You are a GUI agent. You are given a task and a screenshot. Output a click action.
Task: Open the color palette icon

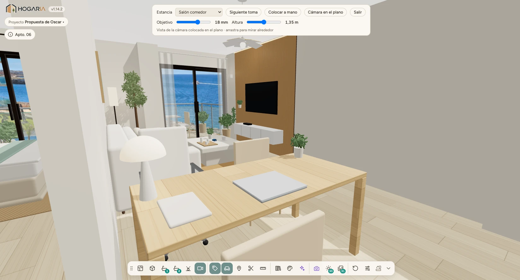[x=290, y=268]
